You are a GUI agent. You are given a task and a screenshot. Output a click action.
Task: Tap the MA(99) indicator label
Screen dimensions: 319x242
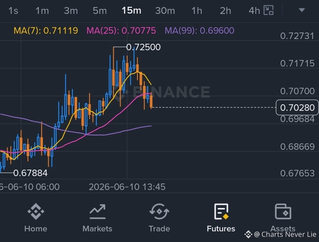pos(199,30)
